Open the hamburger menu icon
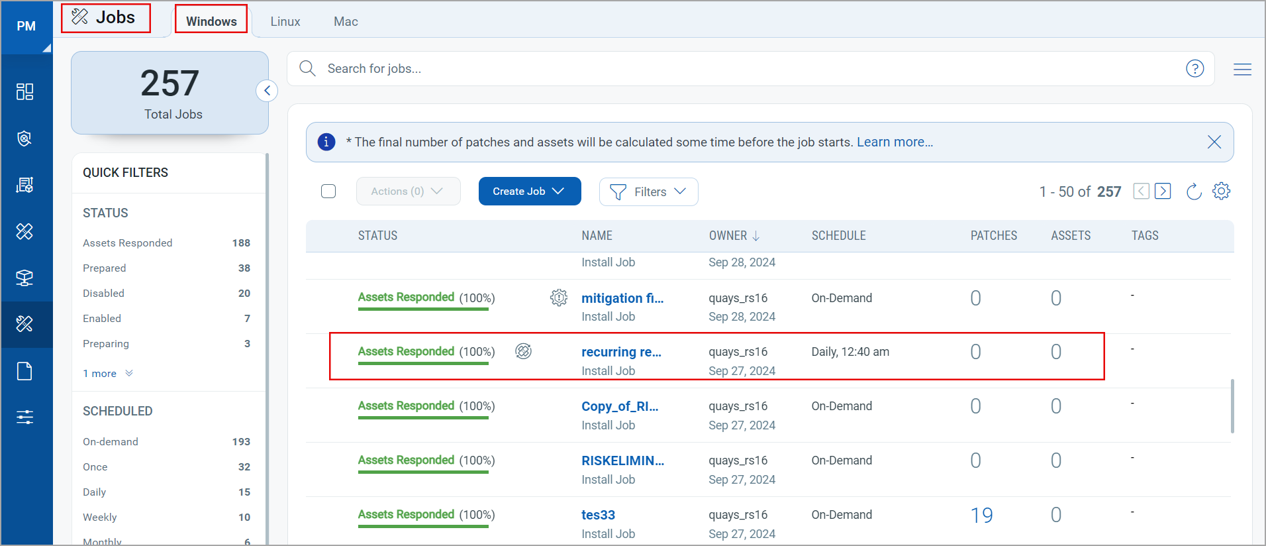The width and height of the screenshot is (1266, 546). pos(1242,69)
